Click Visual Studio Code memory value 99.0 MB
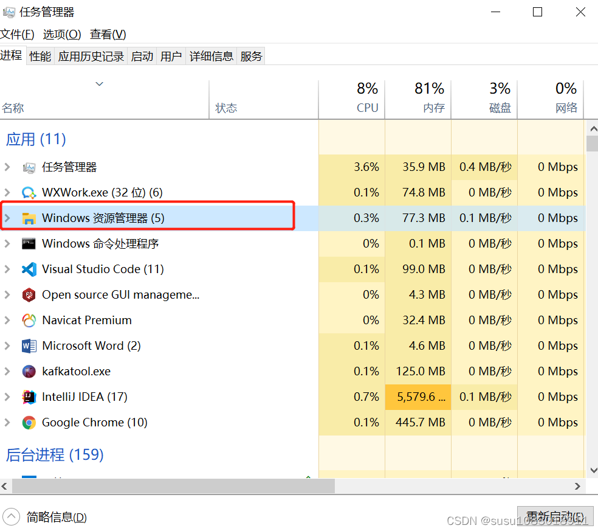598x531 pixels. [424, 269]
